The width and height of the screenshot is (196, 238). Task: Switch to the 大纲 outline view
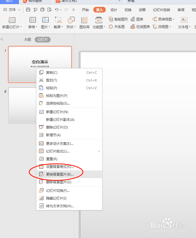click(x=27, y=40)
